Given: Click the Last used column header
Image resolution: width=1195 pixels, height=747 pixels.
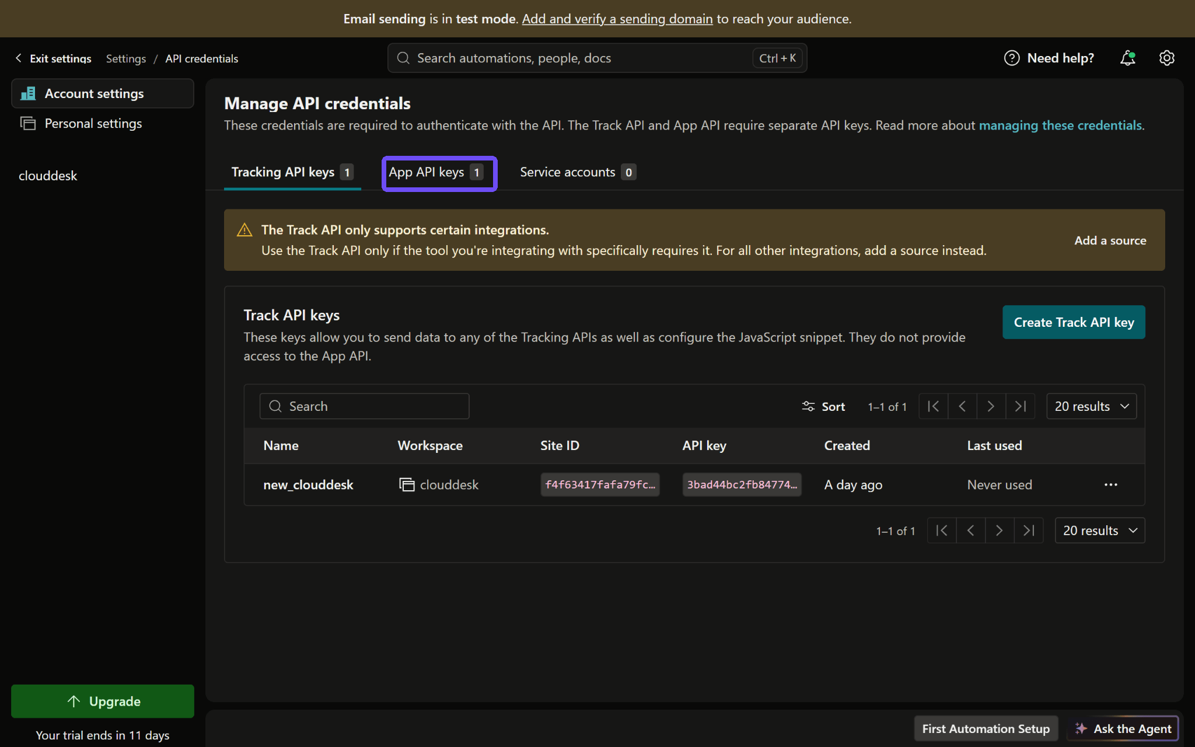Looking at the screenshot, I should pyautogui.click(x=994, y=445).
